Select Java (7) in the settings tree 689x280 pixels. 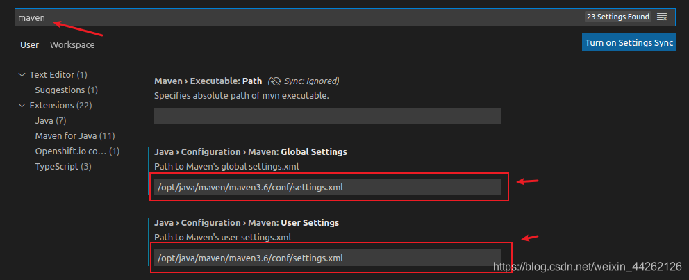51,120
